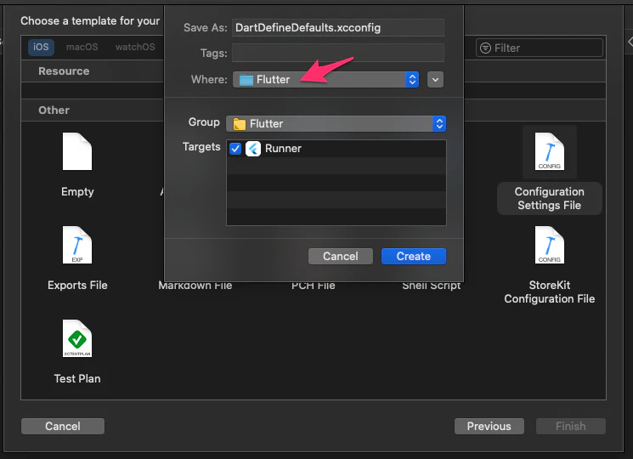The image size is (633, 459).
Task: Focus the Filter search field
Action: click(540, 48)
